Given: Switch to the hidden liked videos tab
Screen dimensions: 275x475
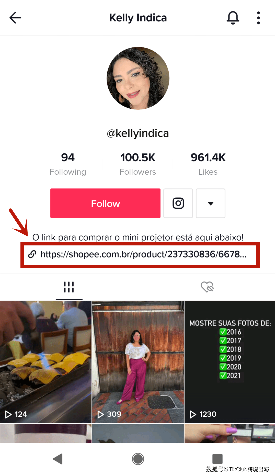Looking at the screenshot, I should [x=207, y=287].
